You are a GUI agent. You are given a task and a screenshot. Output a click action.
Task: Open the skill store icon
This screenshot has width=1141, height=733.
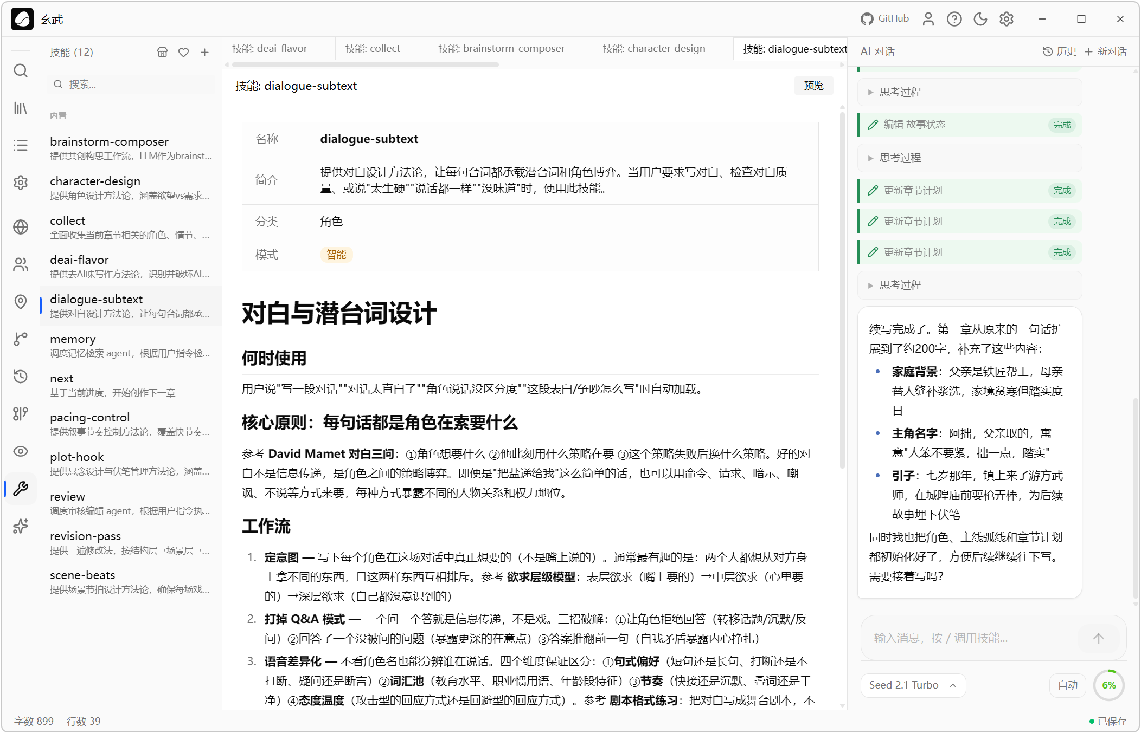coord(162,52)
